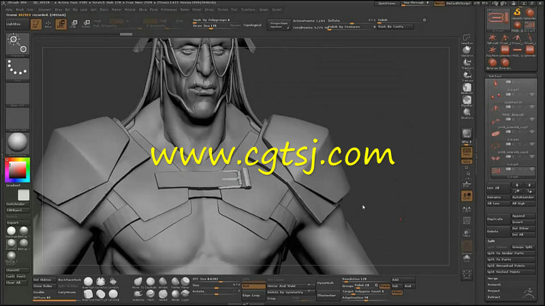
Task: Expand the Extract section
Action: (493, 297)
